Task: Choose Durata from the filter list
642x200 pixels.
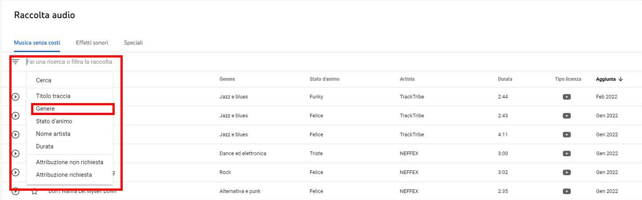Action: [44, 146]
